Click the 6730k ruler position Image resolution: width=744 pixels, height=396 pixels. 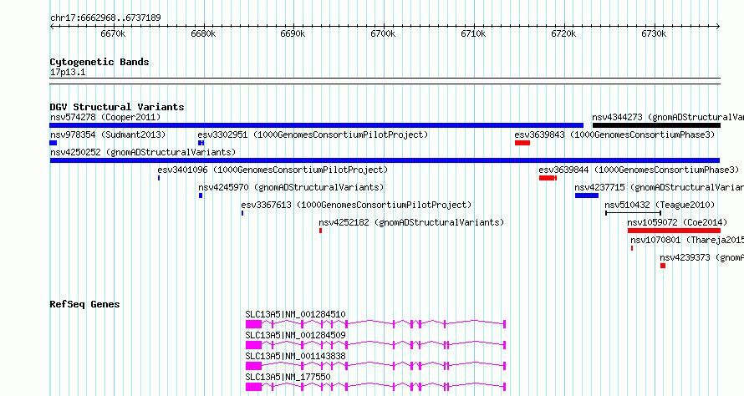[654, 34]
